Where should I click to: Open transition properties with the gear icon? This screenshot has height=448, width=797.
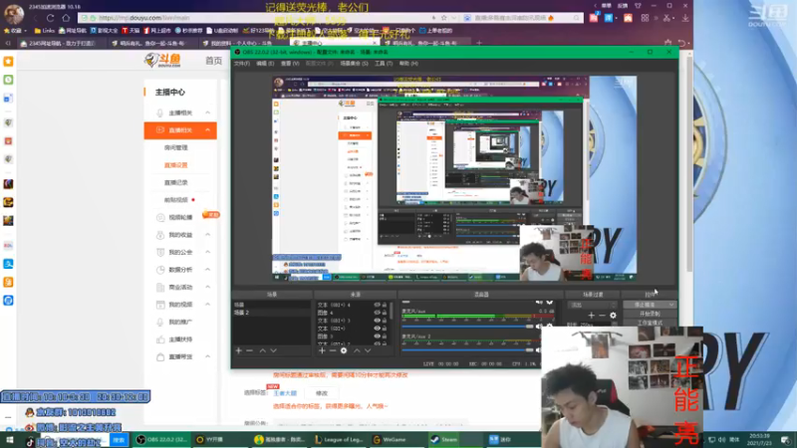613,316
